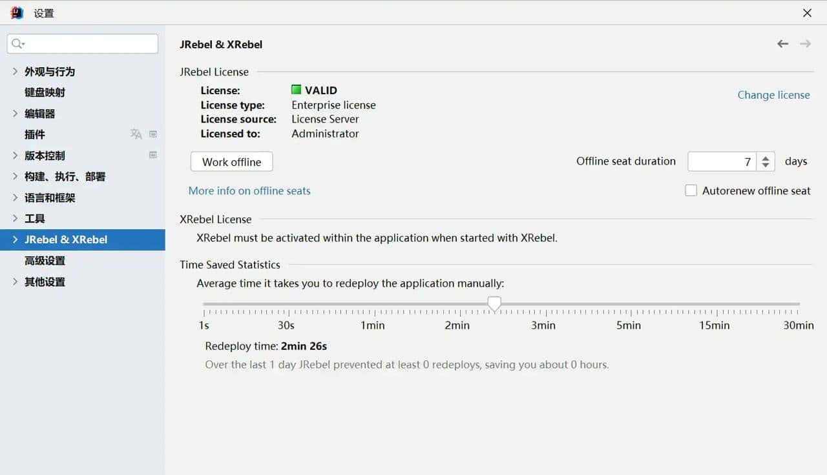Click the redeploy time slider handle

494,304
